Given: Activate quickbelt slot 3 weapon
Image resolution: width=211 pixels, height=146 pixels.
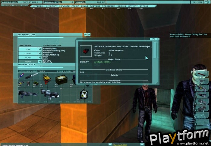Looking at the screenshot, I should point(202,88).
